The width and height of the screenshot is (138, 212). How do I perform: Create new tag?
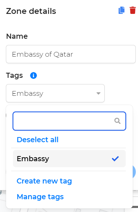(x=44, y=181)
